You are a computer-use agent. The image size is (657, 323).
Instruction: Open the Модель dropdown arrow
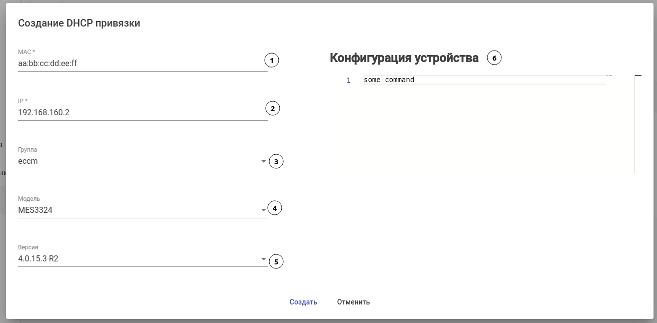264,210
